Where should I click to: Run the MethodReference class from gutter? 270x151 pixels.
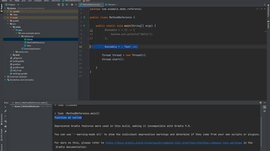[84, 17]
